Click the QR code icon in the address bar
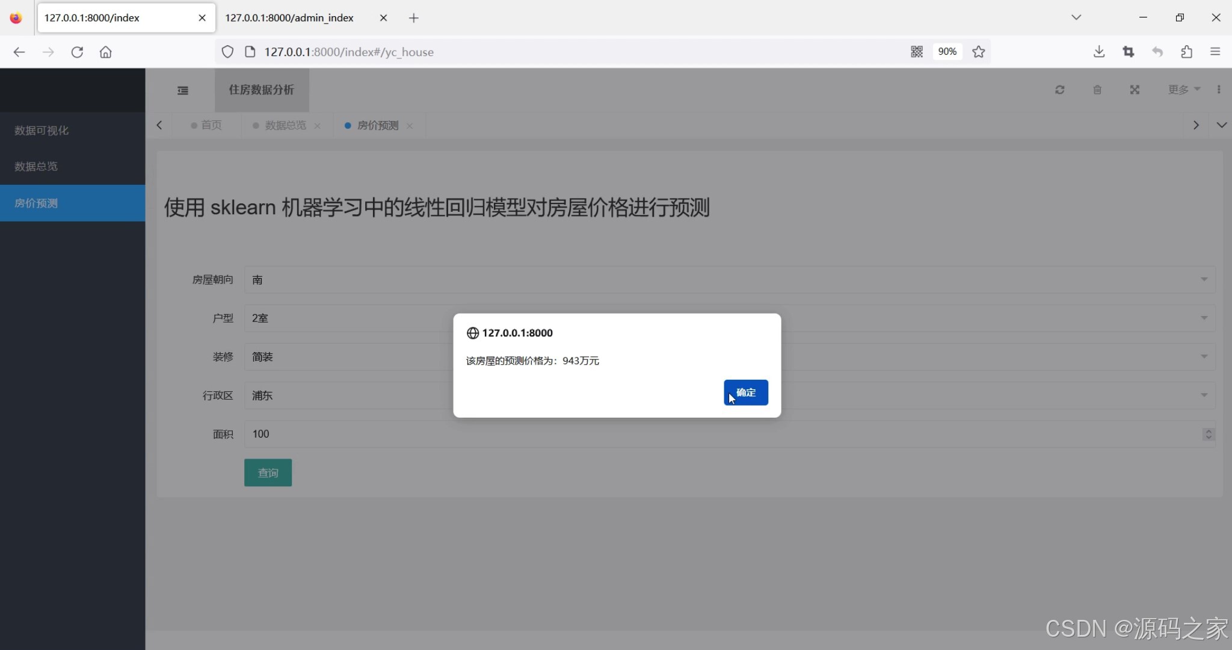The width and height of the screenshot is (1232, 650). [x=917, y=52]
